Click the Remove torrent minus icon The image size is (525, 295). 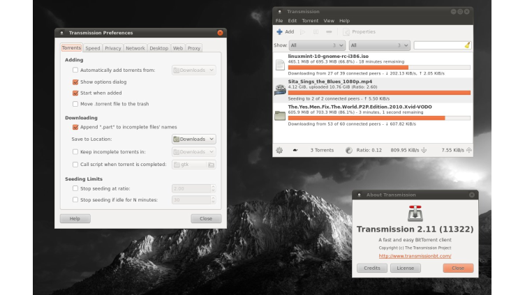point(329,32)
